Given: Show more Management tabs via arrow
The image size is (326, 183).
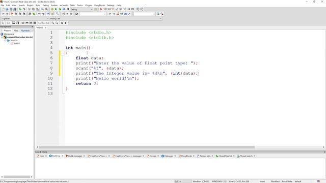Looking at the screenshot, I should click(x=32, y=30).
